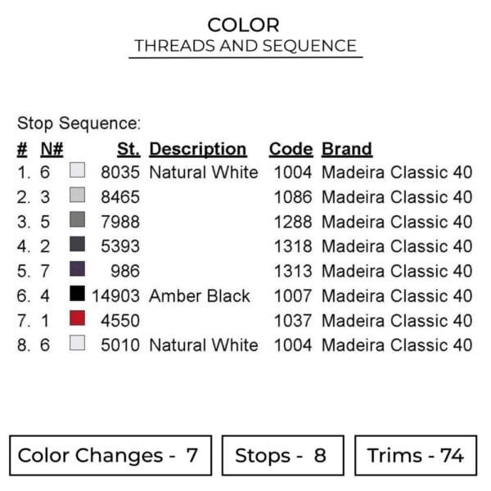
Task: Select the black Amber Black swatch
Action: pos(78,295)
